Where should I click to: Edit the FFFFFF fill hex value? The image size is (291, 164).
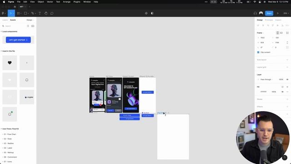pos(263,92)
